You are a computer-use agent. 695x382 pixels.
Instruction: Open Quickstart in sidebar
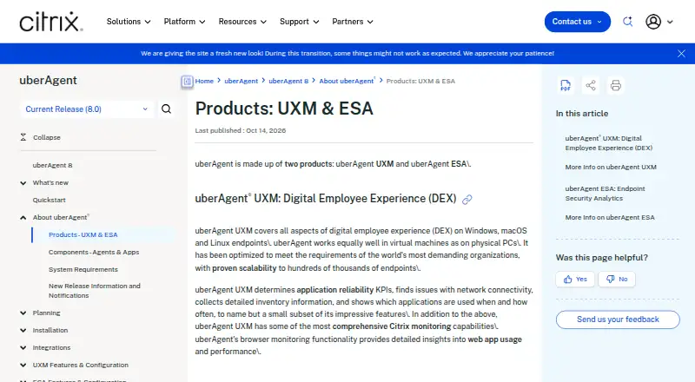(49, 200)
